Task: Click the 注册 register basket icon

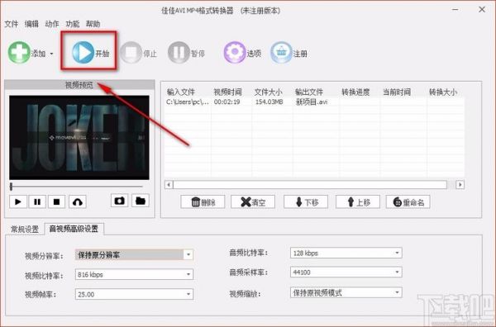Action: coord(281,53)
